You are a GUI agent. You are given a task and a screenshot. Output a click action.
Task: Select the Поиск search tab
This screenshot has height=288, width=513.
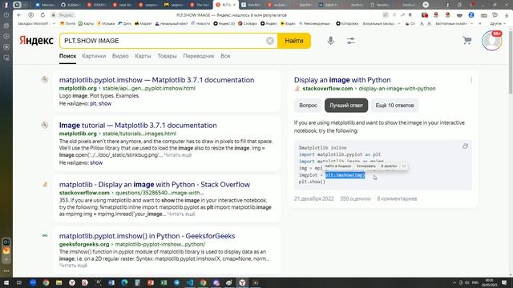point(67,56)
